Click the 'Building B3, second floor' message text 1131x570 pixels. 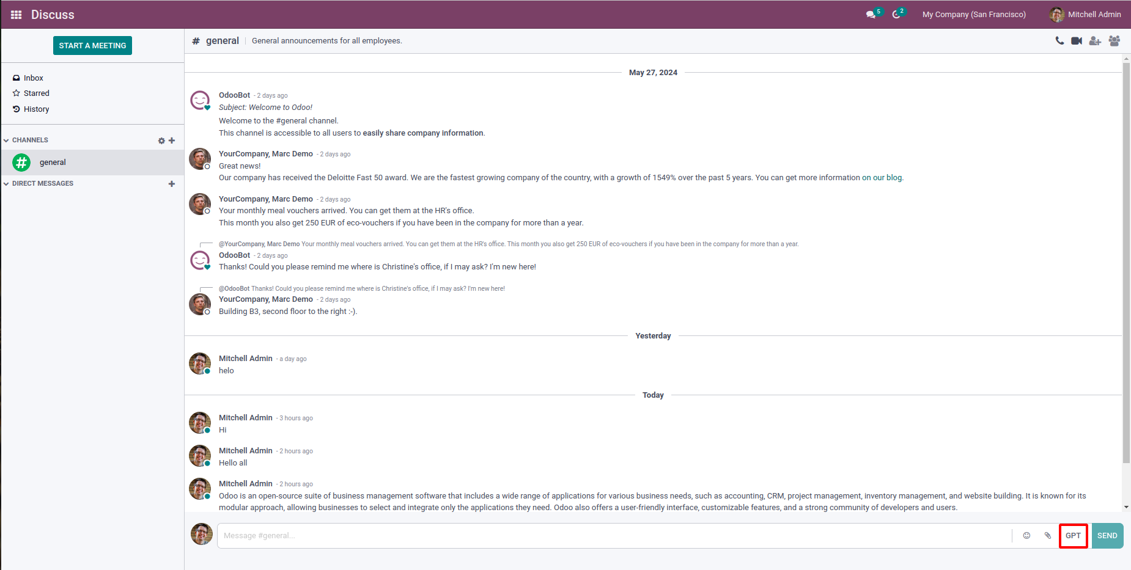pos(288,312)
